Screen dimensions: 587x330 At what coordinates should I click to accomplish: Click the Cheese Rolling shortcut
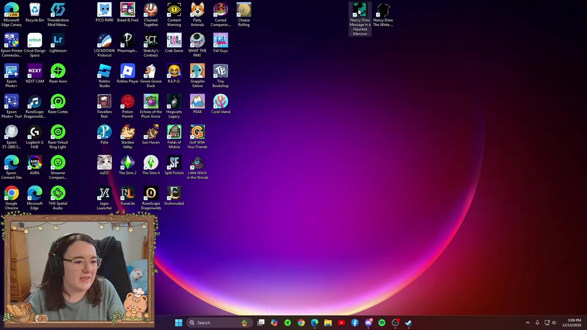244,15
